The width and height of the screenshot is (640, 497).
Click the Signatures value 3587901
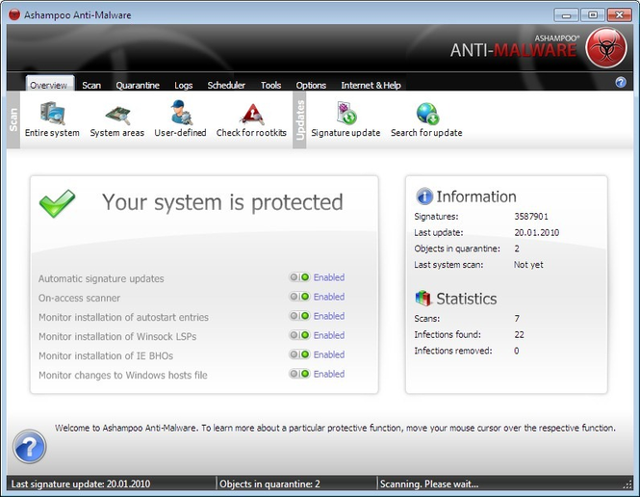coord(531,217)
